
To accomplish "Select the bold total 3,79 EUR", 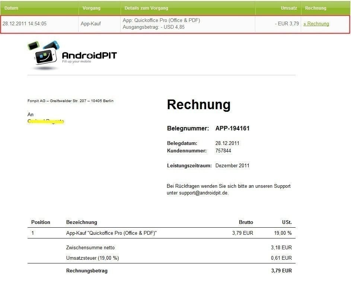I will tap(281, 271).
